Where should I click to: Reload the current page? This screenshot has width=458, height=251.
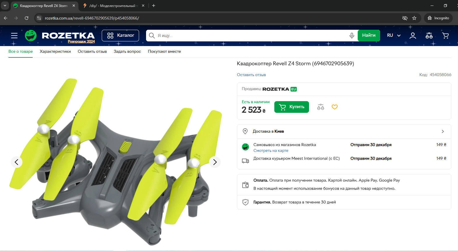[x=27, y=18]
